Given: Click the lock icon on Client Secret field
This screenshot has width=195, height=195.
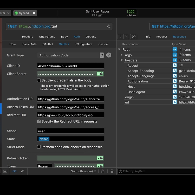Looking at the screenshot, I should 101,74.
